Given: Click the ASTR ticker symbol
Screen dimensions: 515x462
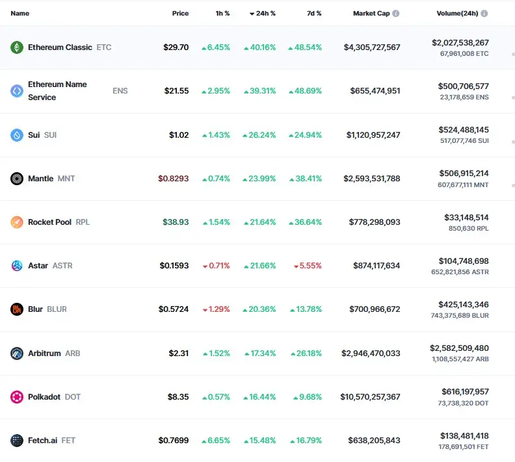Looking at the screenshot, I should point(62,266).
